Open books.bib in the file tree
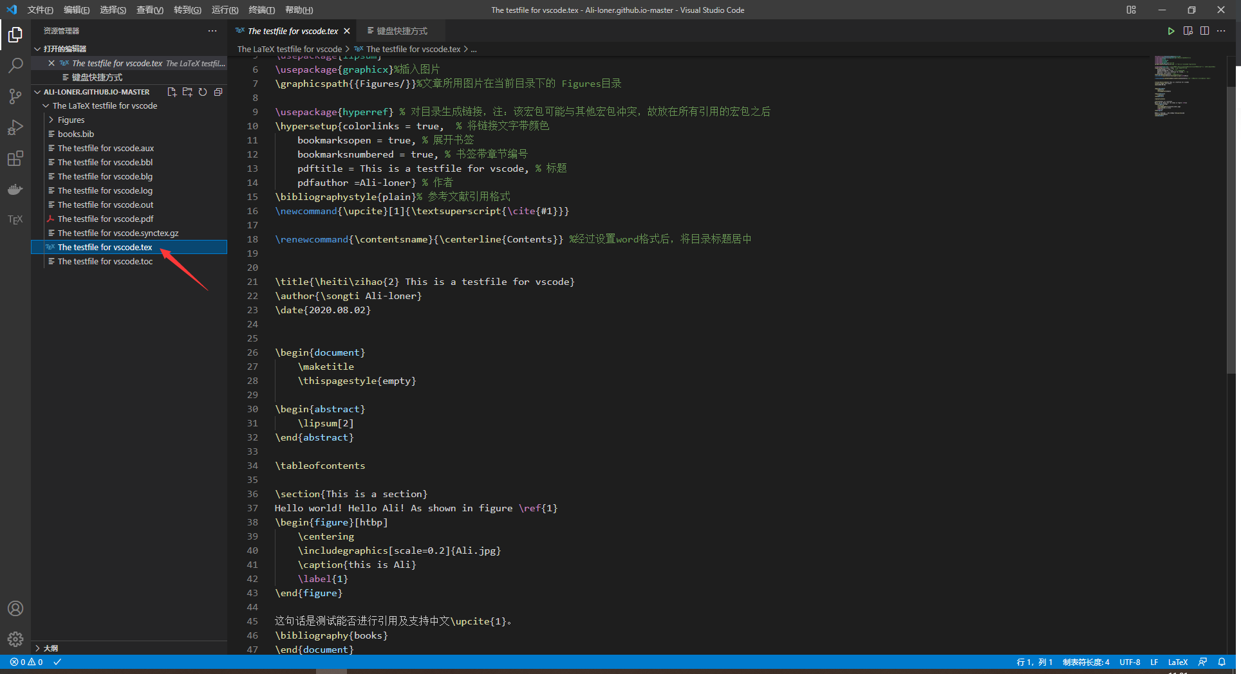The height and width of the screenshot is (674, 1241). click(129, 134)
